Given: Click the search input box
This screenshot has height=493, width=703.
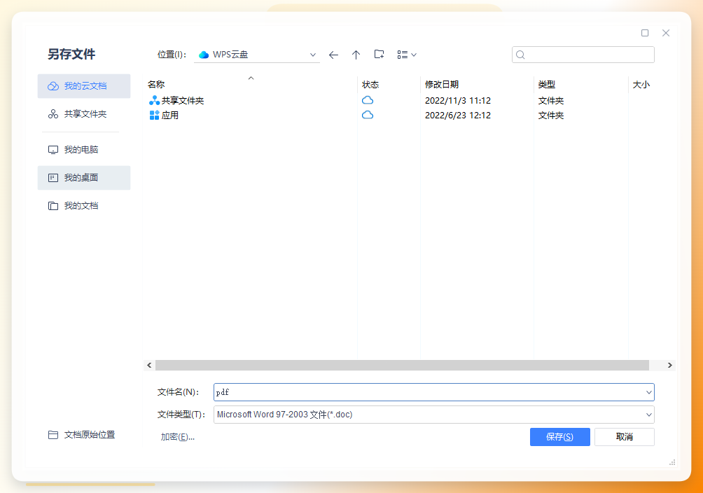Looking at the screenshot, I should click(x=583, y=55).
